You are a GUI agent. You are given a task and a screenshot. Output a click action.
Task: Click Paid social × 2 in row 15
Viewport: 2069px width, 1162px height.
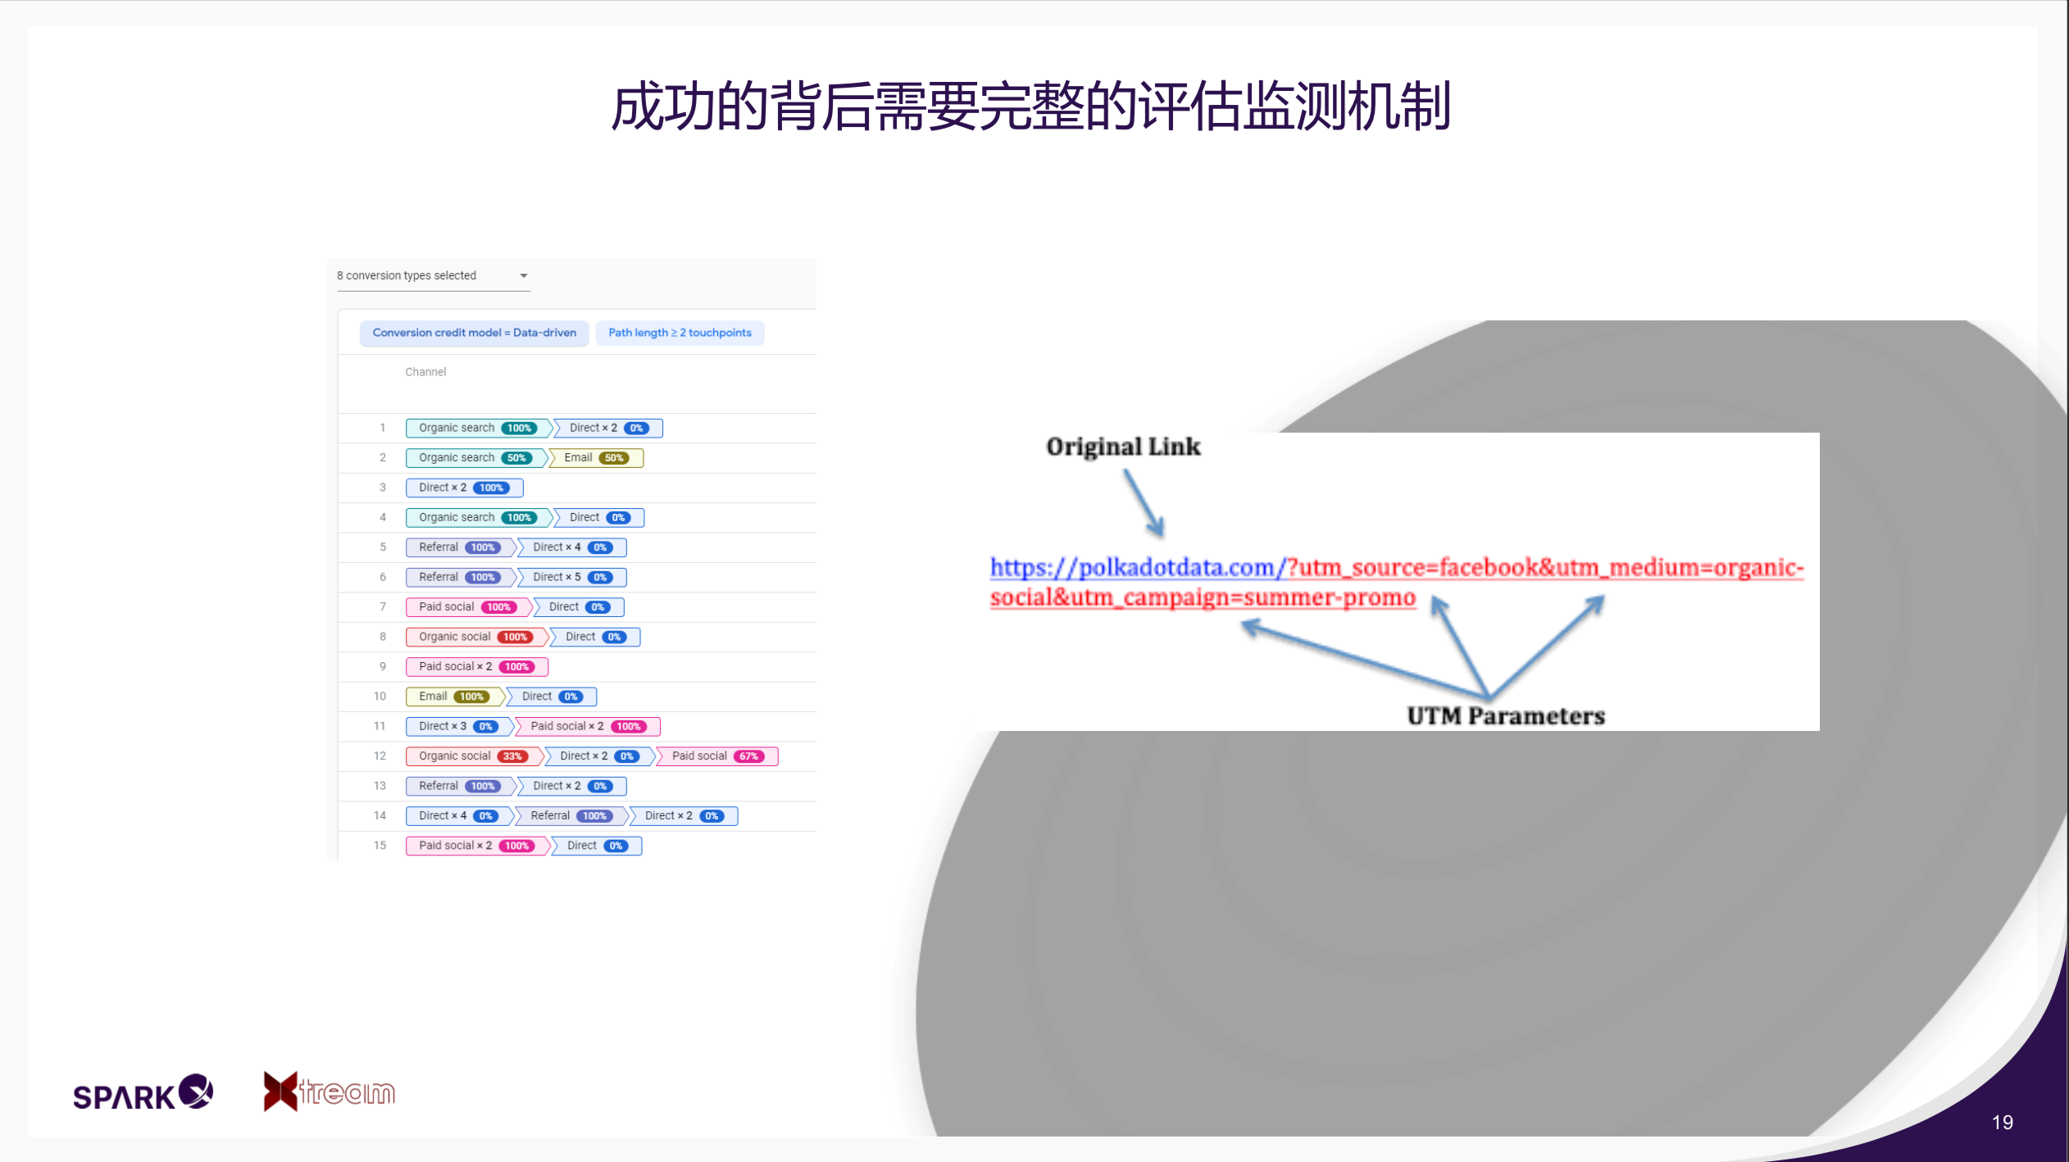pos(477,846)
